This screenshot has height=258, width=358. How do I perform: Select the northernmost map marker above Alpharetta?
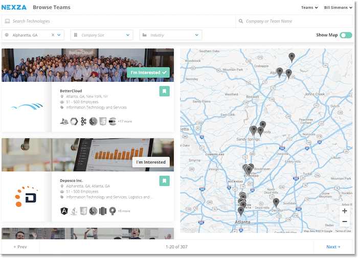(292, 57)
